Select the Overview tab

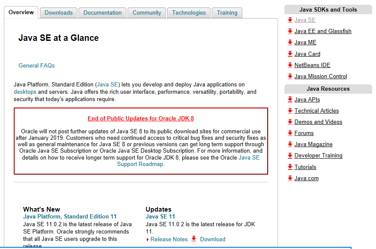(21, 12)
